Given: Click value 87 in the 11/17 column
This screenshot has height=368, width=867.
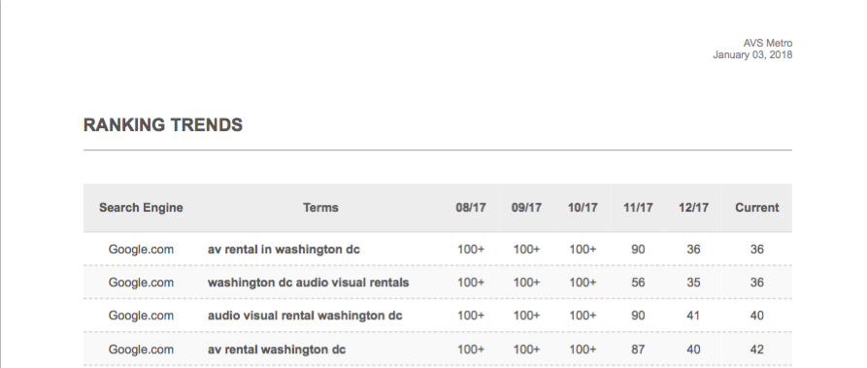Looking at the screenshot, I should click(638, 350).
